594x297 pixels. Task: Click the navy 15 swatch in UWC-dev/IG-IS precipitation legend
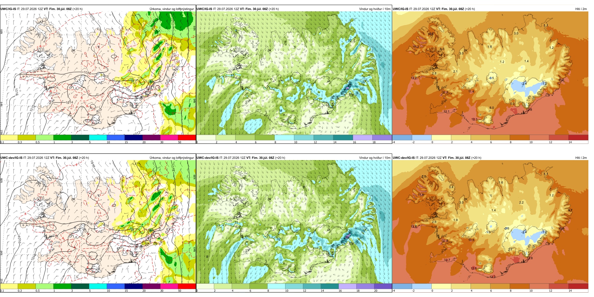point(133,286)
